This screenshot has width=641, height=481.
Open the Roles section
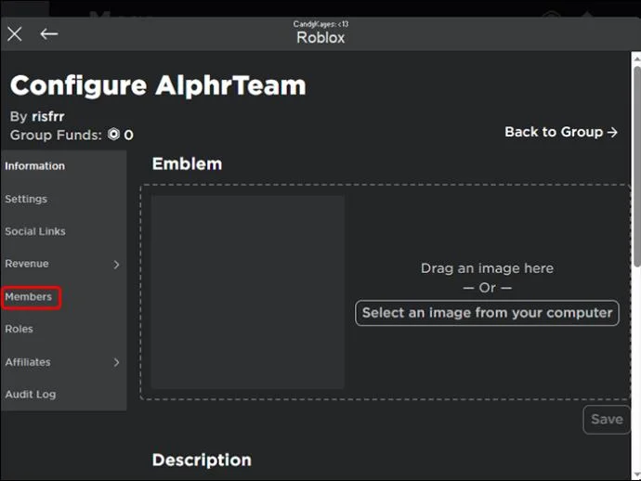(19, 329)
